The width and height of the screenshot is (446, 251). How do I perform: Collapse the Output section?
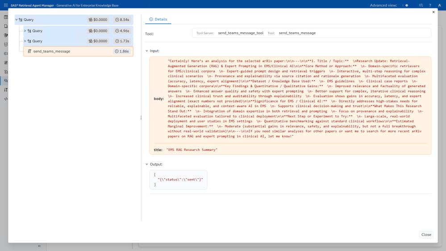tap(147, 164)
